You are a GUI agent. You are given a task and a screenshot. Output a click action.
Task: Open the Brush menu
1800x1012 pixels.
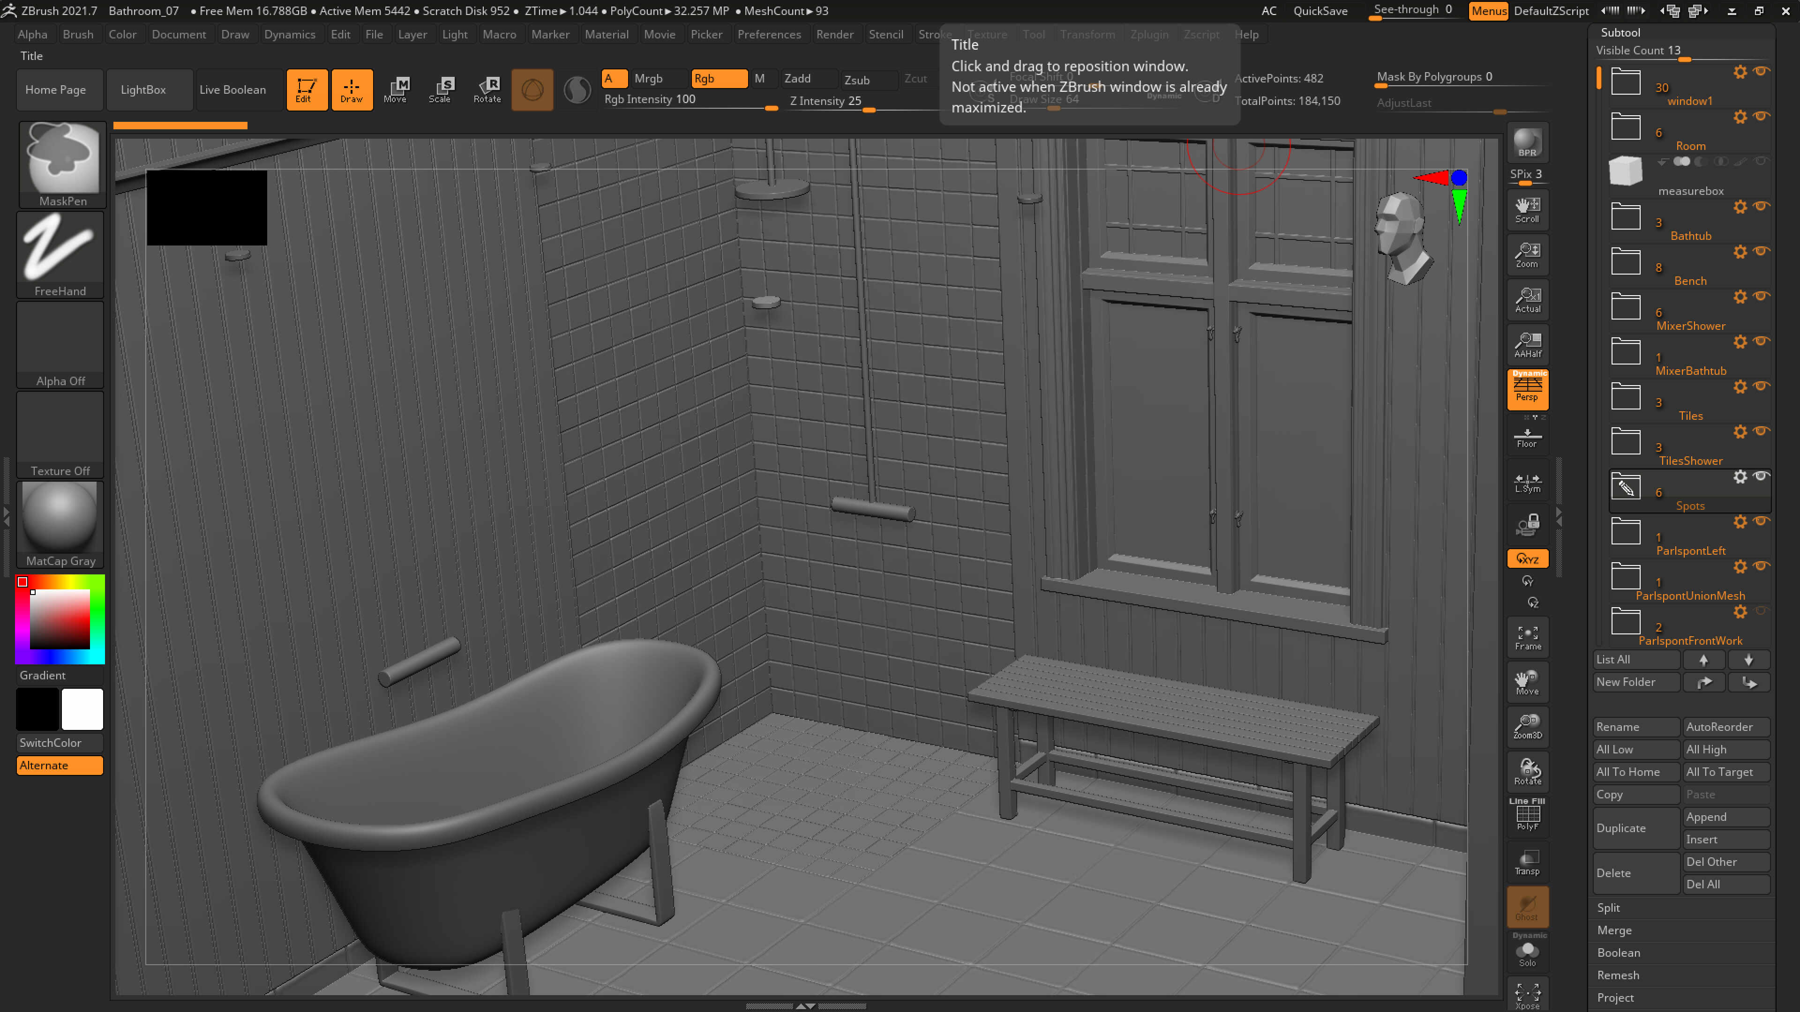pos(77,34)
